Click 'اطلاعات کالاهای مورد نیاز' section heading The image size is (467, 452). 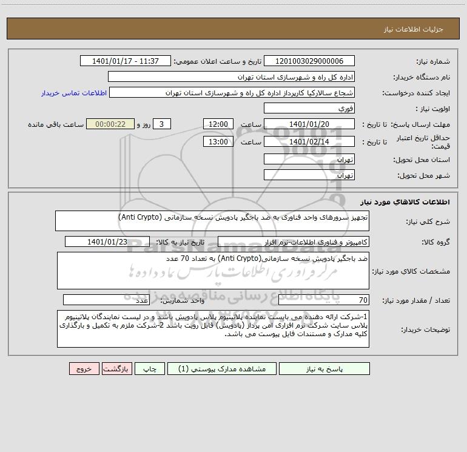click(x=405, y=202)
